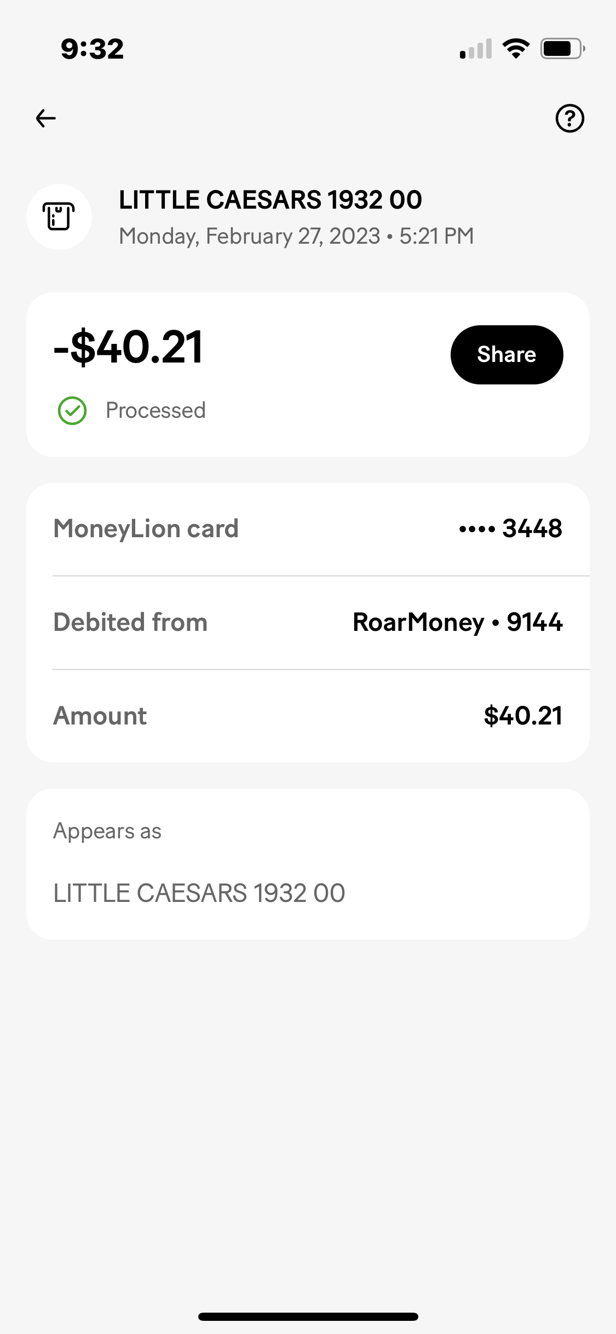Viewport: 616px width, 1334px height.
Task: Click the green Processed checkmark icon
Action: [72, 411]
